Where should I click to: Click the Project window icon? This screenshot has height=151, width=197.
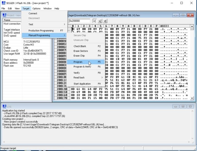coord(4,15)
